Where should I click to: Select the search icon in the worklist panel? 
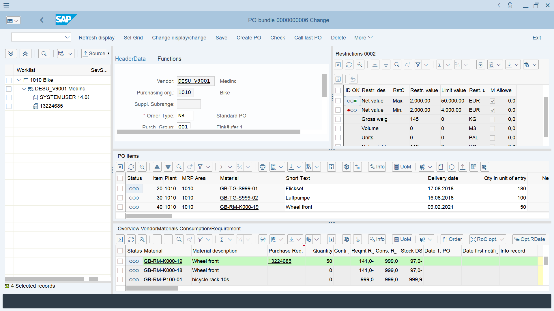coord(44,54)
